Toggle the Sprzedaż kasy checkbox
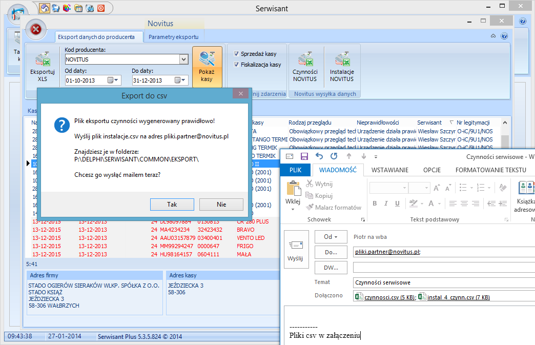 [x=236, y=54]
